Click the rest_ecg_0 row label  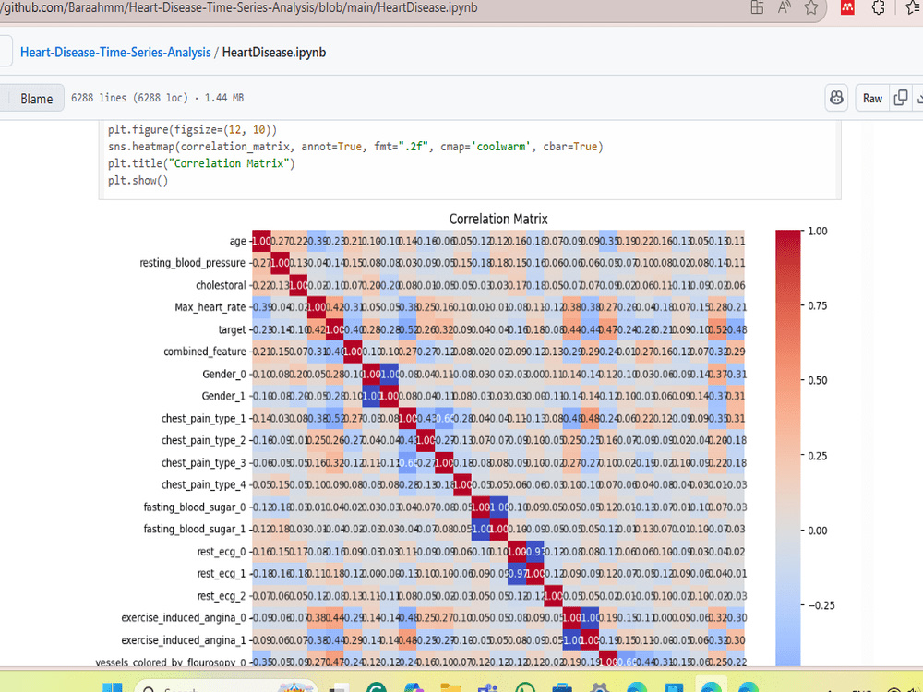coord(222,552)
